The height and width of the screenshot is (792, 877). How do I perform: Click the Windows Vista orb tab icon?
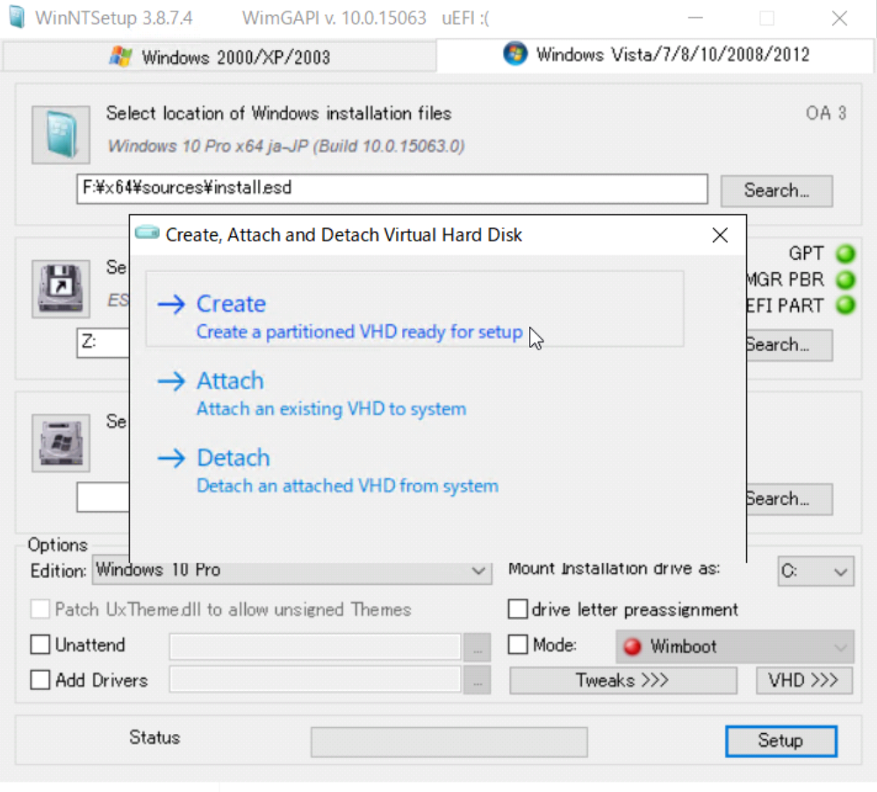pos(515,54)
